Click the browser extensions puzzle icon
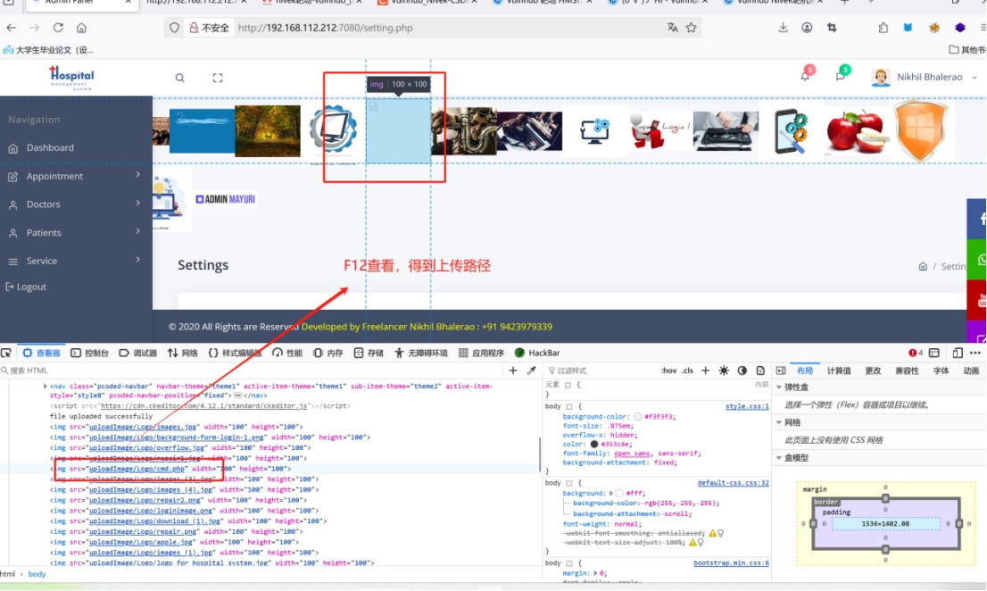This screenshot has height=591, width=987. point(883,28)
